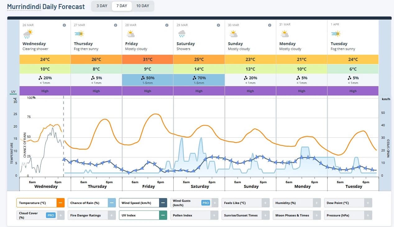Toggle off the UV Index layer
The width and height of the screenshot is (394, 227).
pyautogui.click(x=163, y=215)
